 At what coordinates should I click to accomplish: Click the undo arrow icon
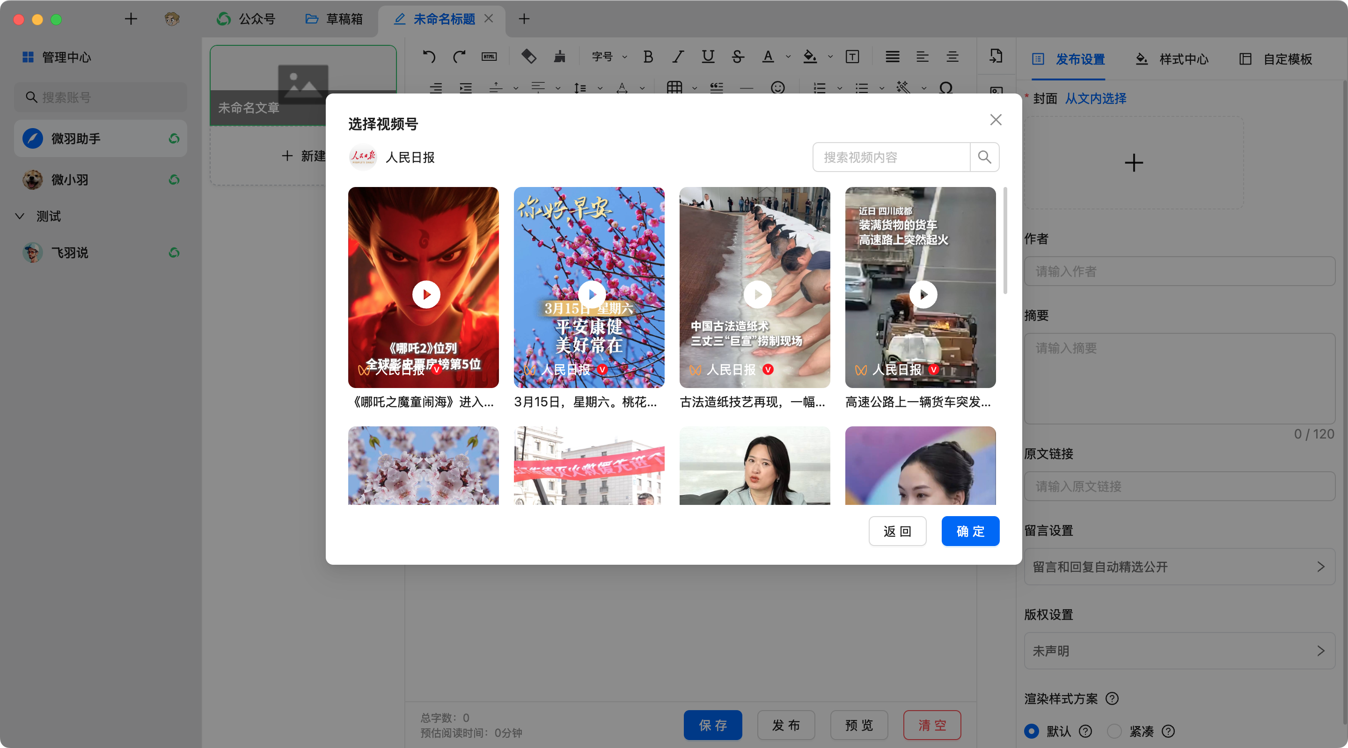pyautogui.click(x=429, y=57)
